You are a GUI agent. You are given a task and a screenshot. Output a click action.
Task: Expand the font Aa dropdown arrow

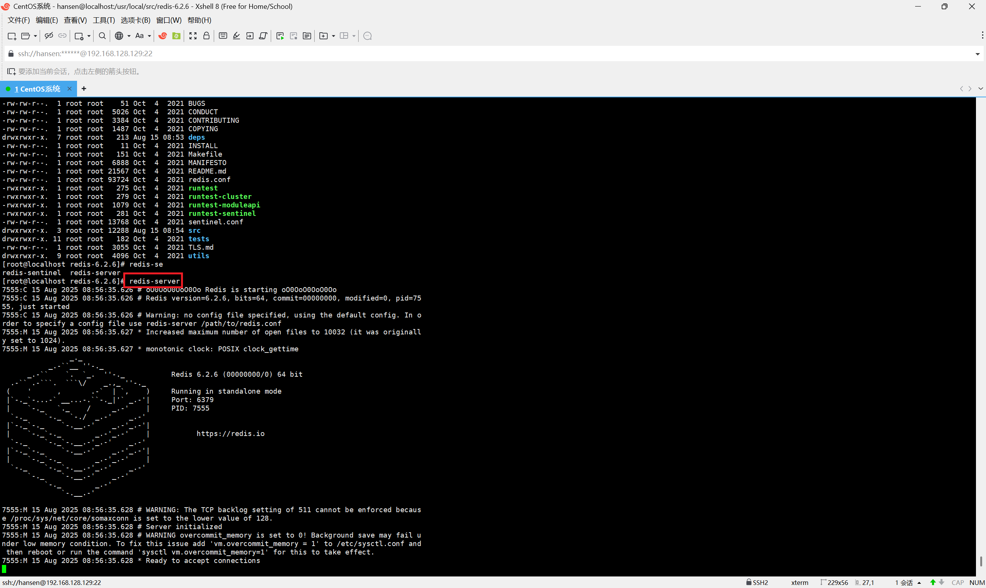pos(149,36)
